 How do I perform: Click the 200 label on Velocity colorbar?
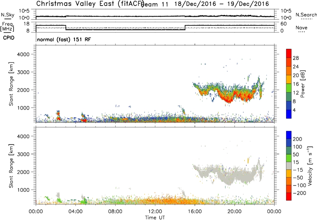click(x=297, y=139)
